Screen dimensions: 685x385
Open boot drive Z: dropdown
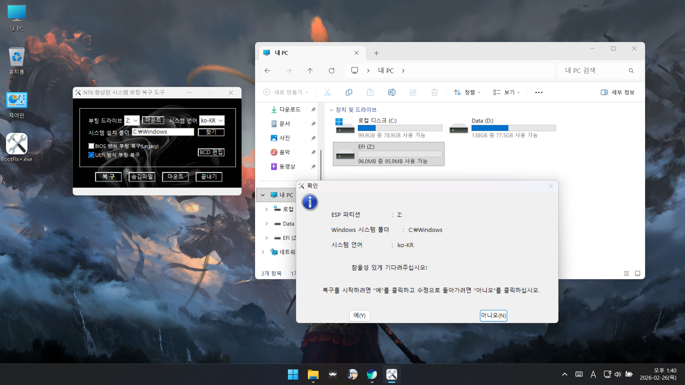132,120
